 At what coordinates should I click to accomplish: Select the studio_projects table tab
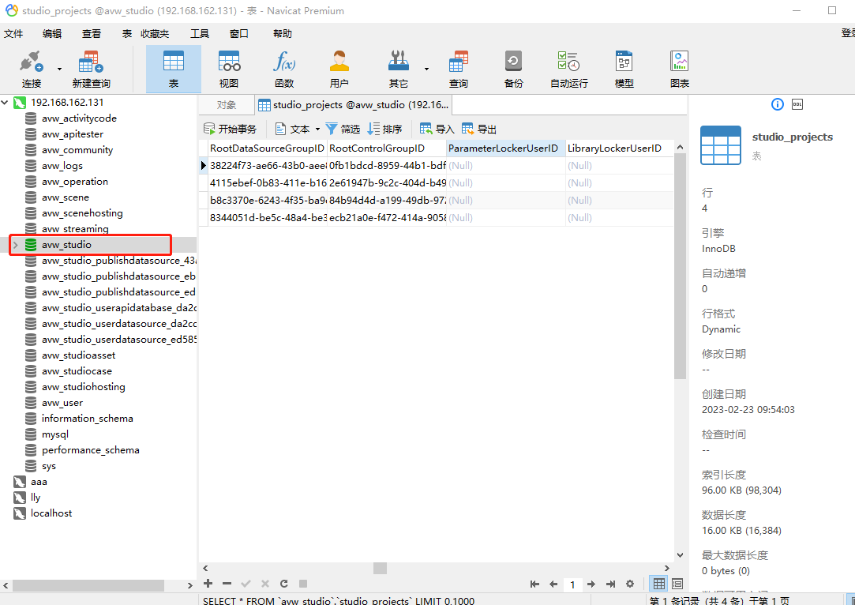353,105
